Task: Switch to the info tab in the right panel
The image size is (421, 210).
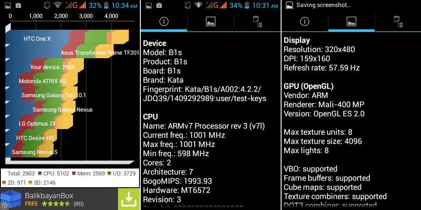Action: click(x=304, y=21)
